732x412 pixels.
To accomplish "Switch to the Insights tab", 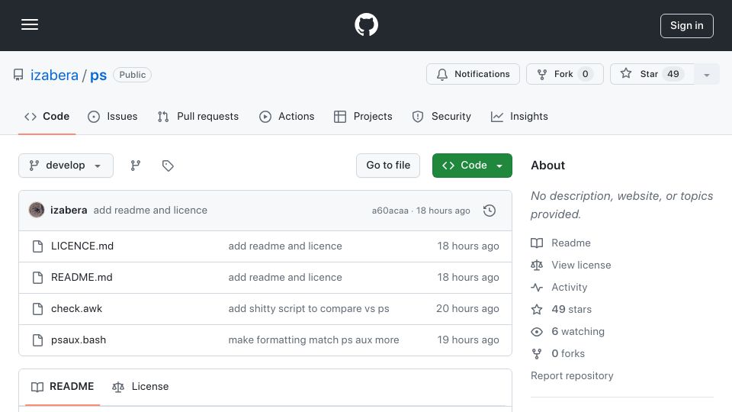I will 519,116.
